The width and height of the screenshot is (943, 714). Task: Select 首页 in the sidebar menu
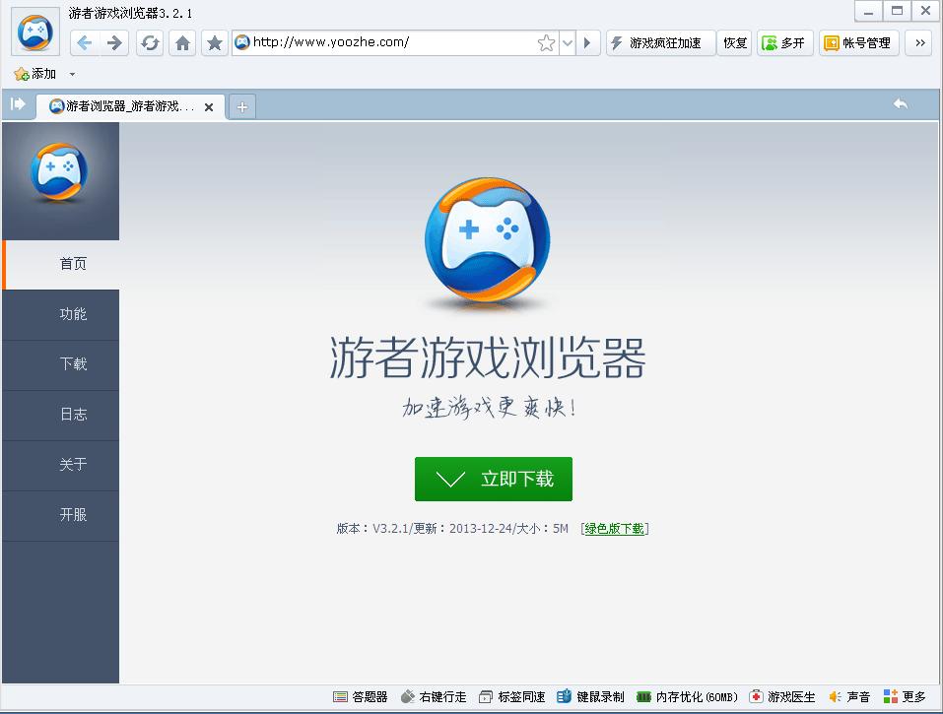coord(61,264)
